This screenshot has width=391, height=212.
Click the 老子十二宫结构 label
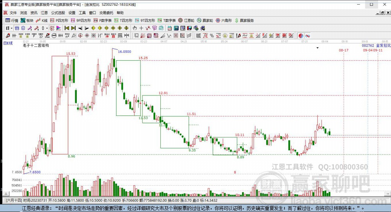[36, 45]
